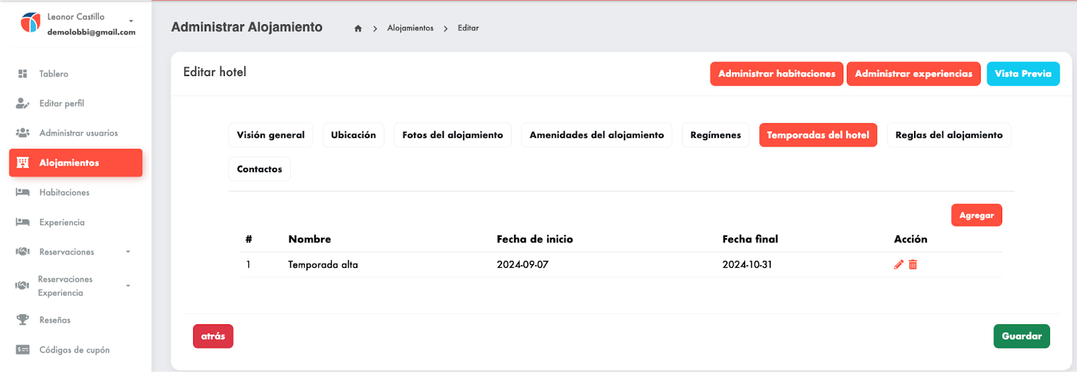1077x372 pixels.
Task: Switch to the Contactos tab
Action: 259,169
